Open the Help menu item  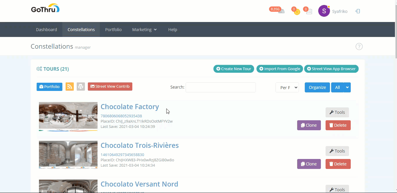click(173, 30)
